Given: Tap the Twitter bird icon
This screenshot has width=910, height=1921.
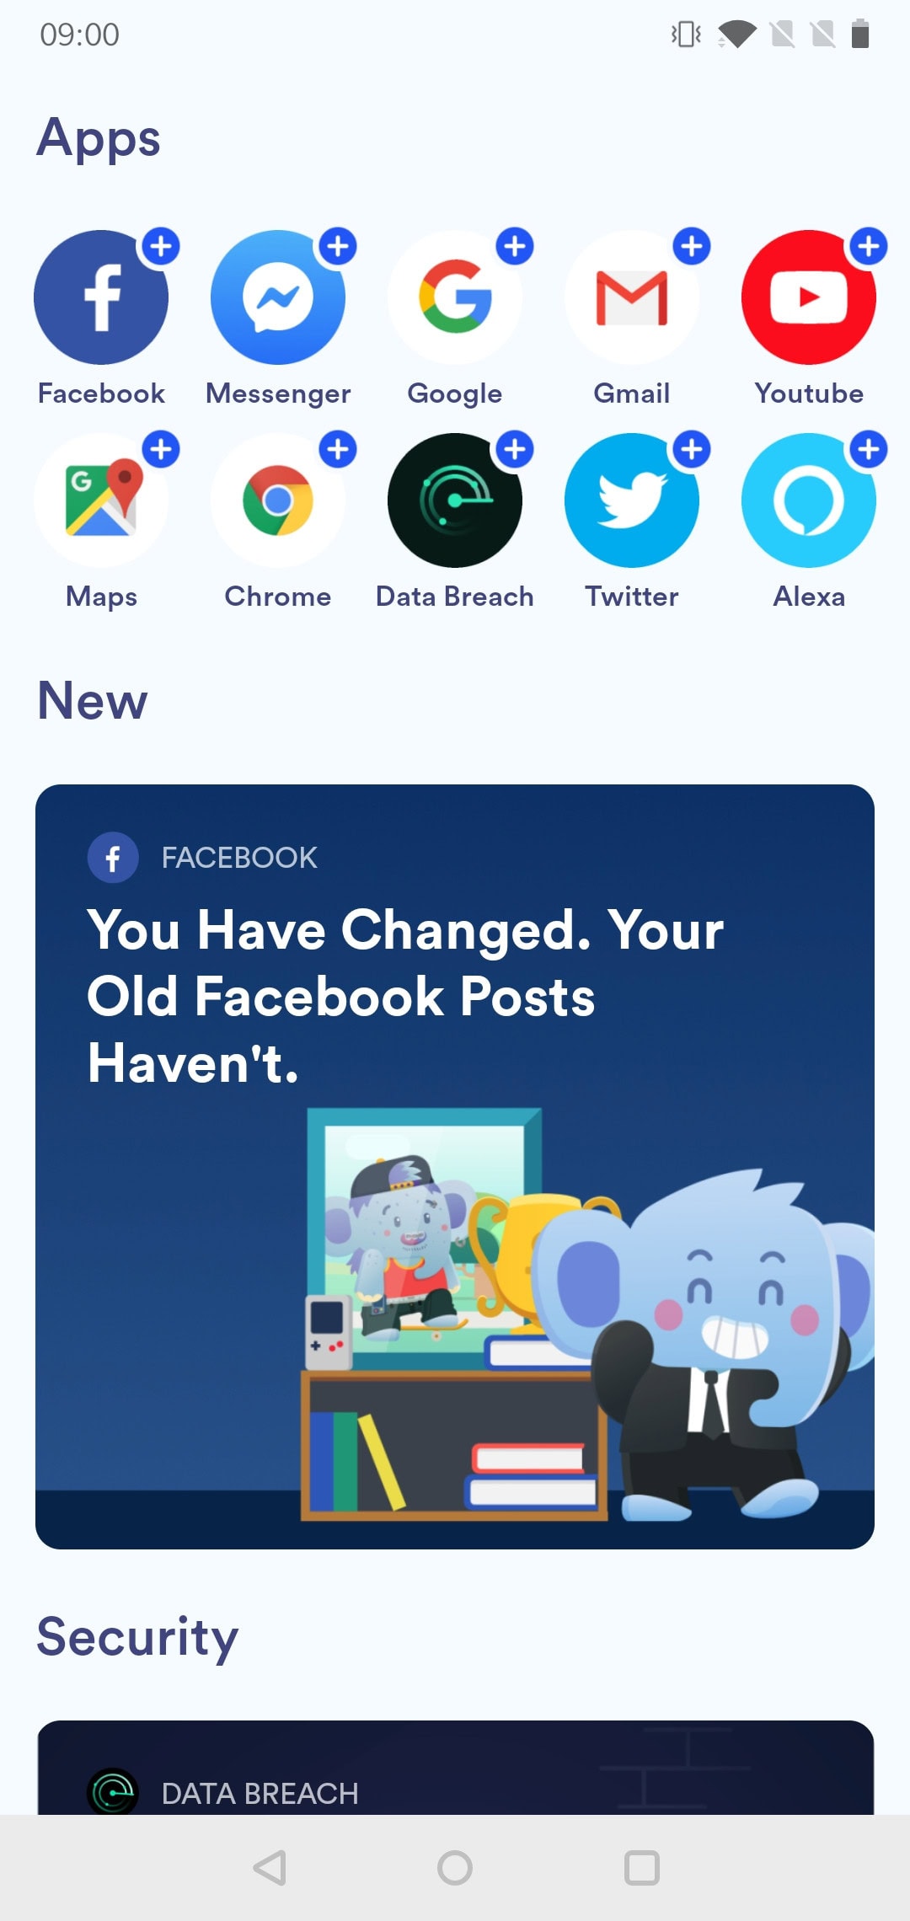Looking at the screenshot, I should click(x=632, y=500).
